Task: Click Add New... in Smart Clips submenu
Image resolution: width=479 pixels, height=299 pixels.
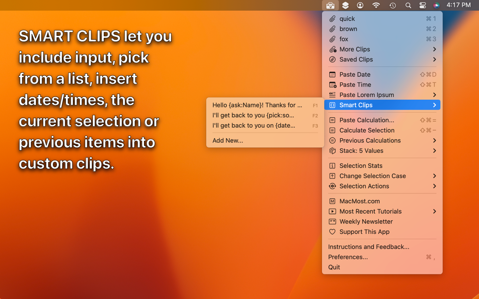Action: [265, 141]
